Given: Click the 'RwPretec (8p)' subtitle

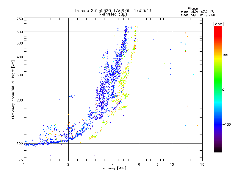Looking at the screenshot, I should tap(113, 14).
